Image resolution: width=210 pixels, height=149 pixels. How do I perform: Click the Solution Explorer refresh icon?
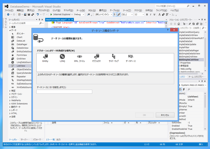[x=194, y=24]
